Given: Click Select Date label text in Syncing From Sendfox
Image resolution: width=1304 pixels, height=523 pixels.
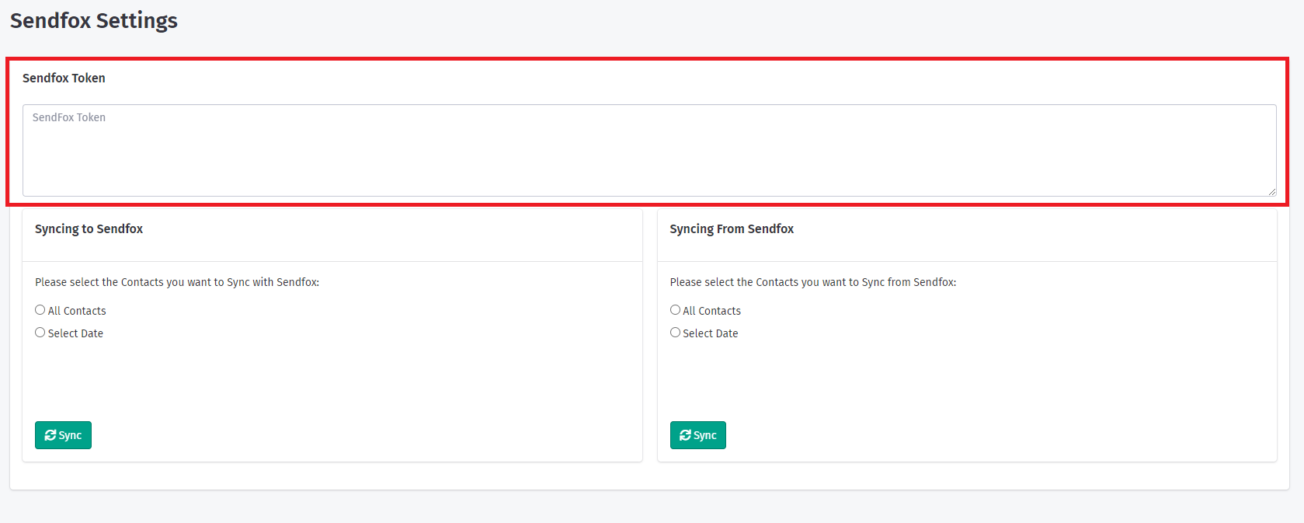Looking at the screenshot, I should click(x=710, y=333).
